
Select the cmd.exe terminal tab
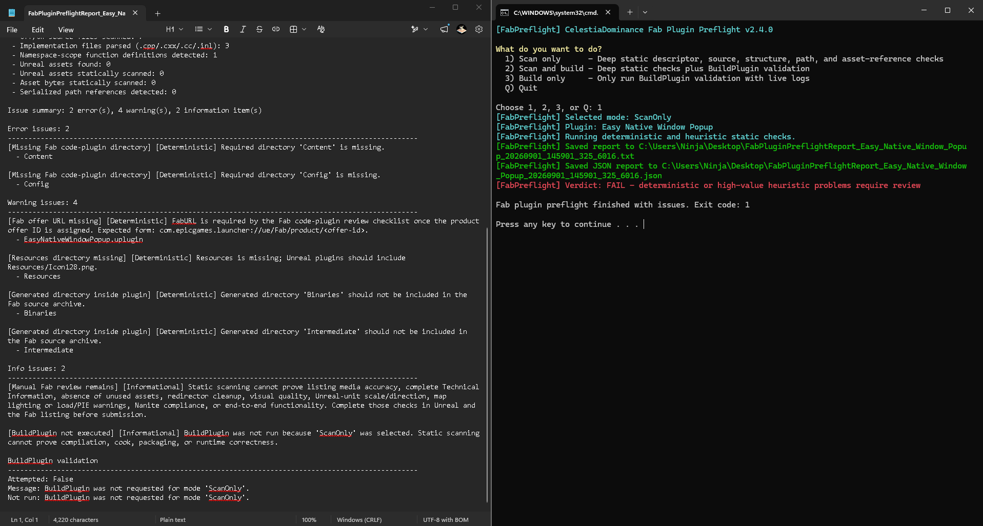tap(556, 12)
